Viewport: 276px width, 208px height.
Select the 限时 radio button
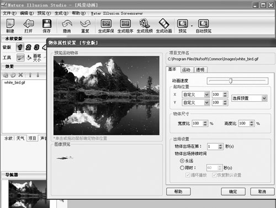(182, 168)
